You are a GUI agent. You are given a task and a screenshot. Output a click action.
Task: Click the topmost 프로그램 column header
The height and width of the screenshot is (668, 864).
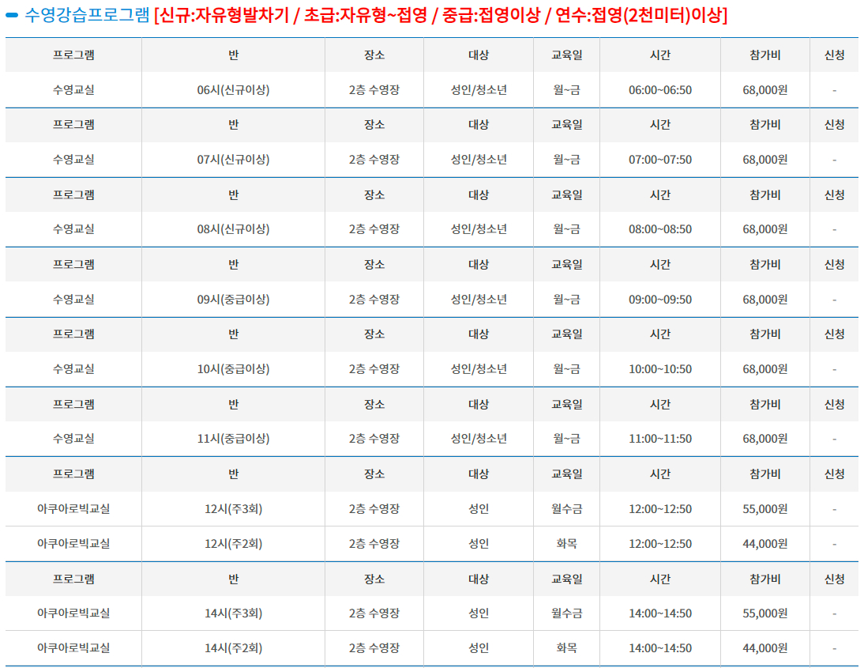[x=73, y=55]
